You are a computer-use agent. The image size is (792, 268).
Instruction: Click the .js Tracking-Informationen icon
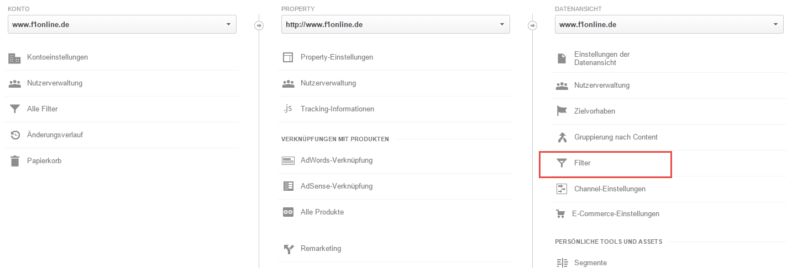tap(287, 109)
